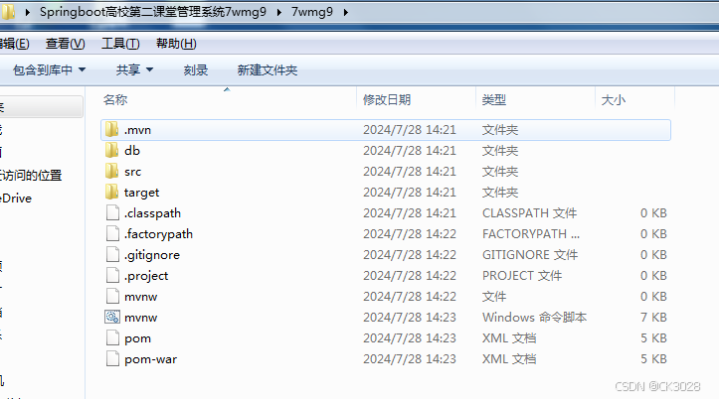
Task: Sort by 类型 column header
Action: pyautogui.click(x=494, y=99)
